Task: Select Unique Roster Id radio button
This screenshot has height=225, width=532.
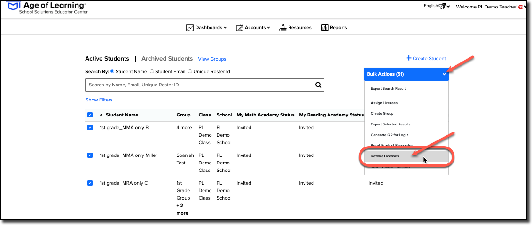Action: [190, 71]
